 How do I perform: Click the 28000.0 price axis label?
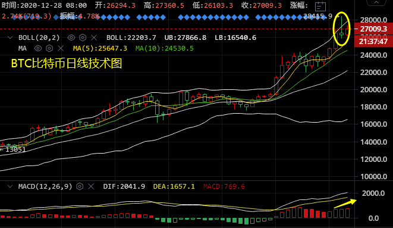pyautogui.click(x=373, y=20)
